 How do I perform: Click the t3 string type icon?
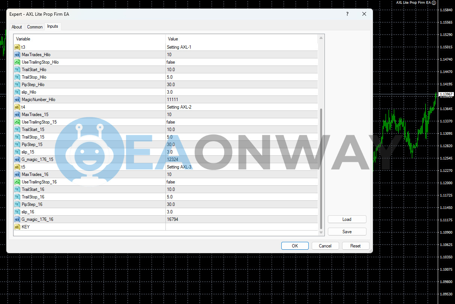tap(17, 47)
